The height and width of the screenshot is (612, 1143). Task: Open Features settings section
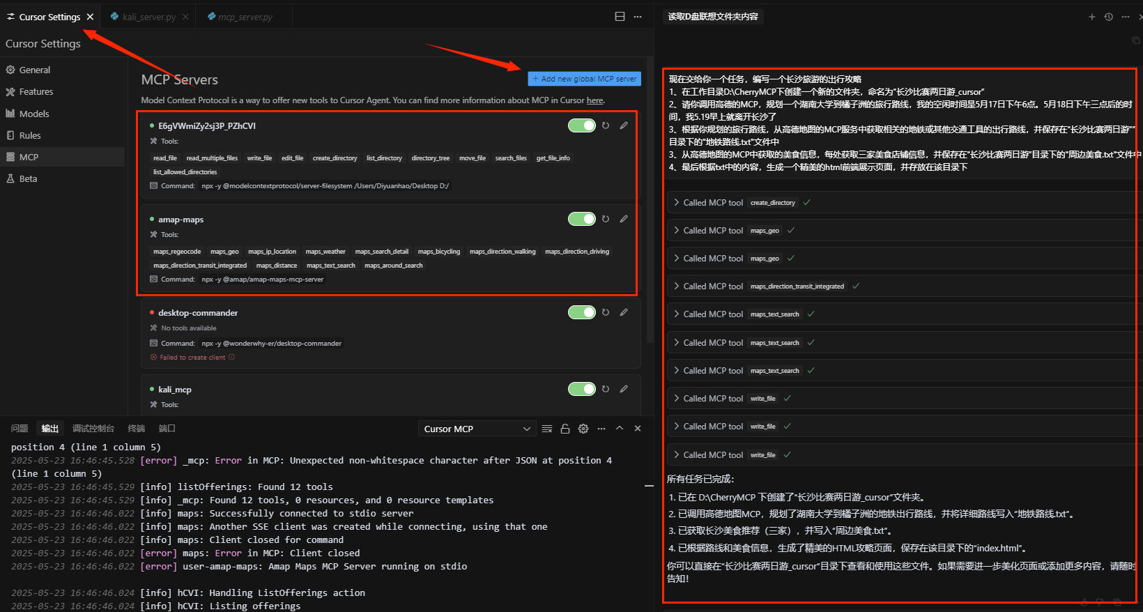tap(63, 91)
